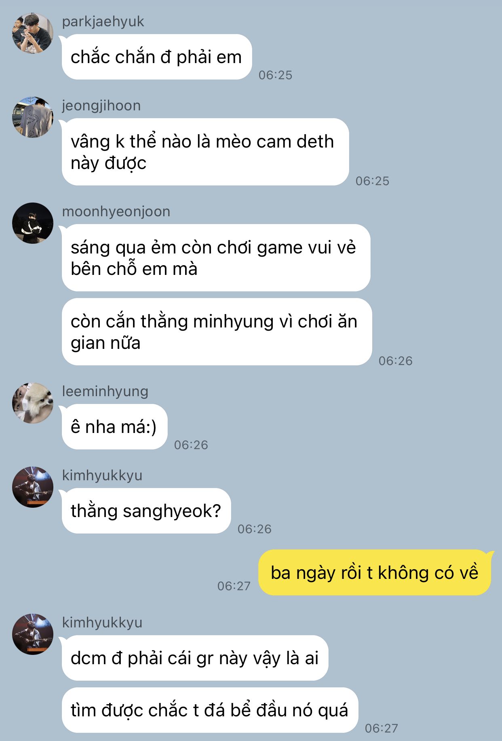
Task: Tap the 'dcm đ phải cái gr này' bubble
Action: pyautogui.click(x=195, y=658)
